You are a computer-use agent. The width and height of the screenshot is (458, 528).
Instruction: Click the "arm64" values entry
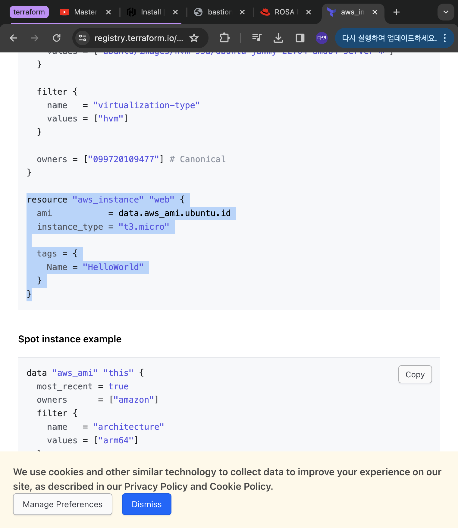click(x=116, y=440)
